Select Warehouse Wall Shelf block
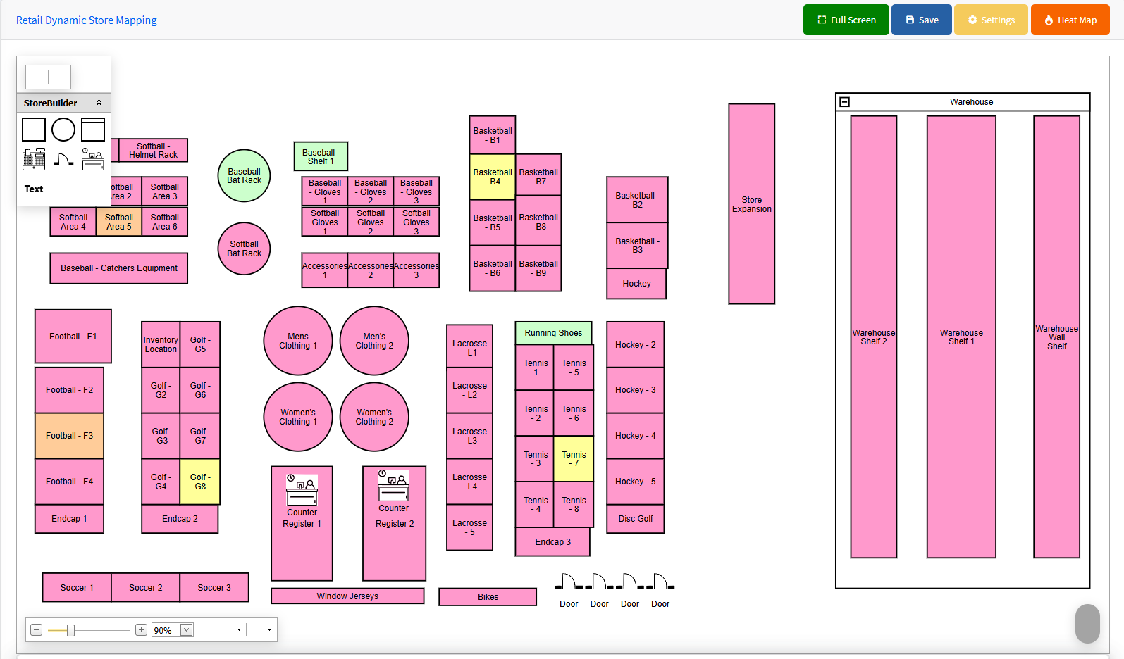 click(x=1056, y=337)
